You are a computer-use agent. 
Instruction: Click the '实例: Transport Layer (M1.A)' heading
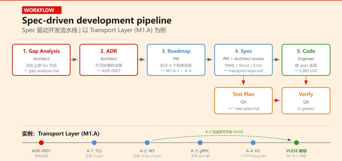pyautogui.click(x=61, y=134)
